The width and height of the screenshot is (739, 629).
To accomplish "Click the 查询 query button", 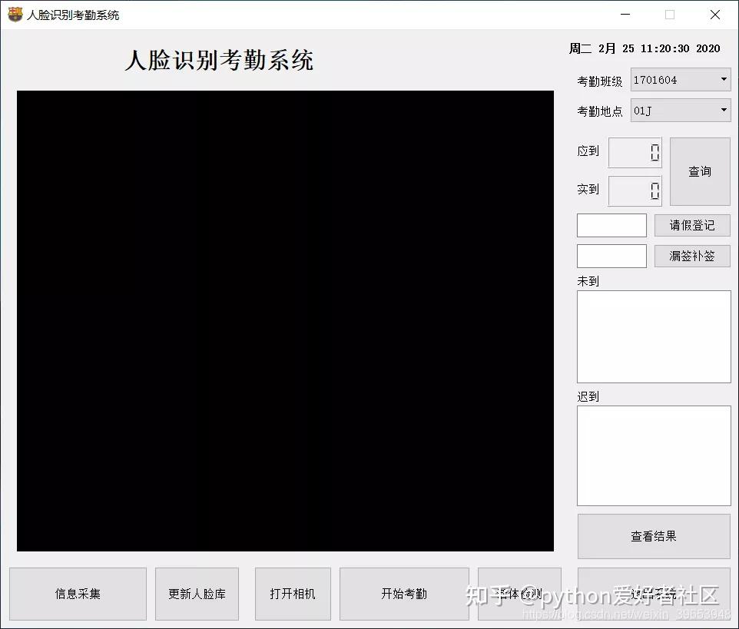I will tap(699, 171).
